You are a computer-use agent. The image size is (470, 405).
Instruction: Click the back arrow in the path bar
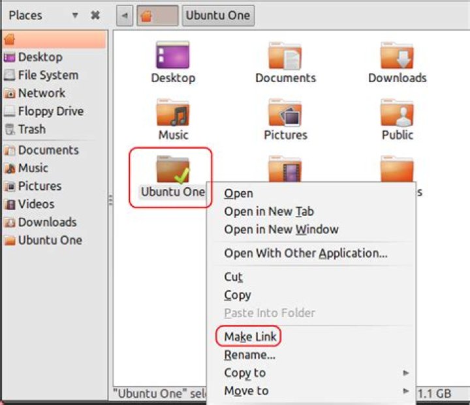pos(125,15)
